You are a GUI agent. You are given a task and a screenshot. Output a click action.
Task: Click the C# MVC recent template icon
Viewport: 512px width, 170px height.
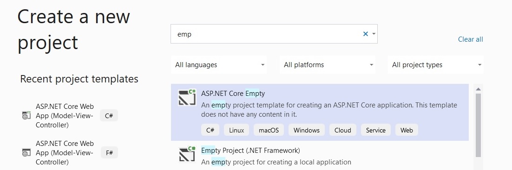click(x=26, y=115)
